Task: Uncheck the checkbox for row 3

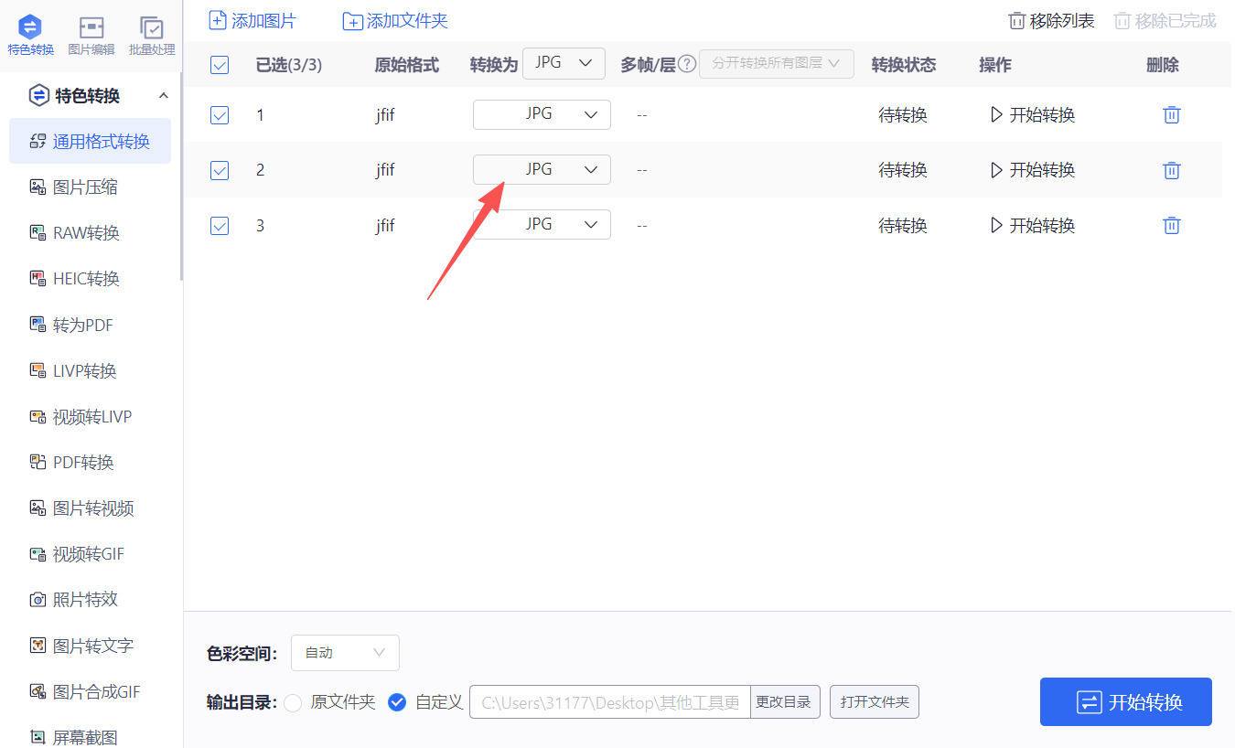Action: [x=220, y=225]
